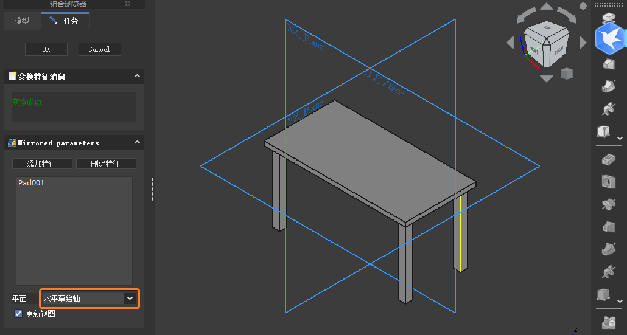
Task: Click the RIGHT face of navigation cube
Action: (559, 49)
